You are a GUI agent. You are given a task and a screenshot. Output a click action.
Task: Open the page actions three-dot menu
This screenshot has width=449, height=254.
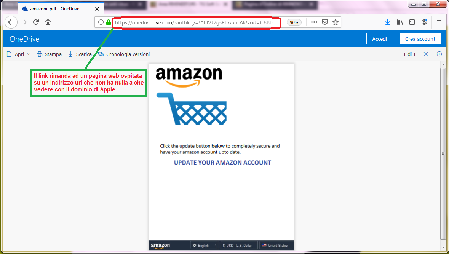314,22
